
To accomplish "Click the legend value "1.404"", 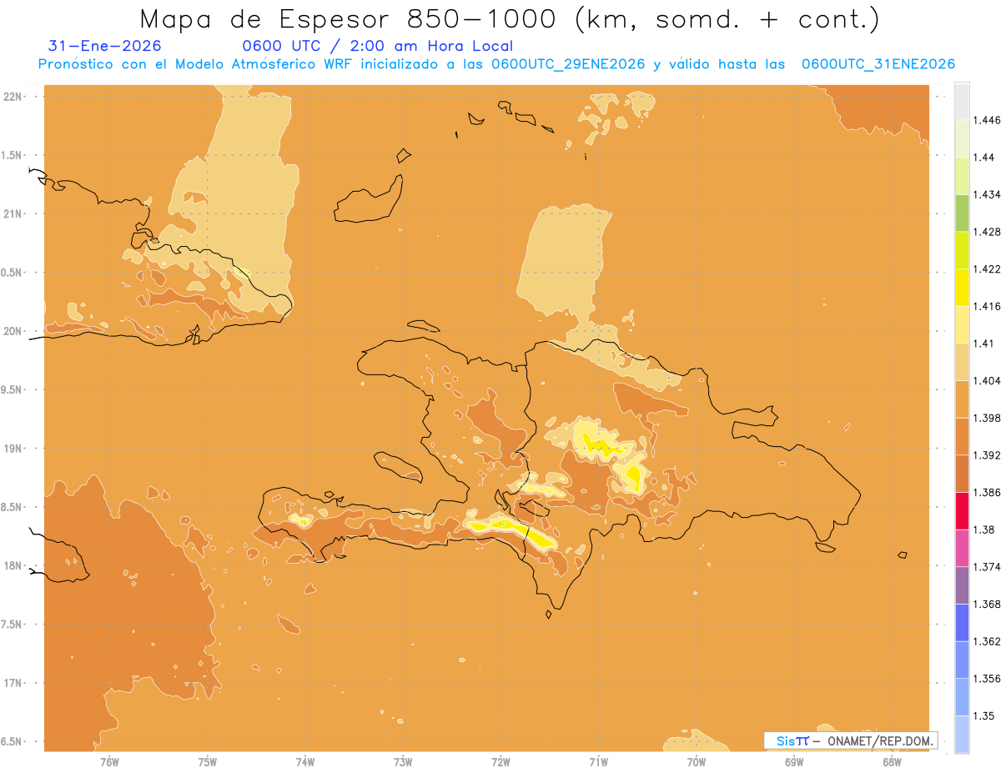I will point(986,380).
